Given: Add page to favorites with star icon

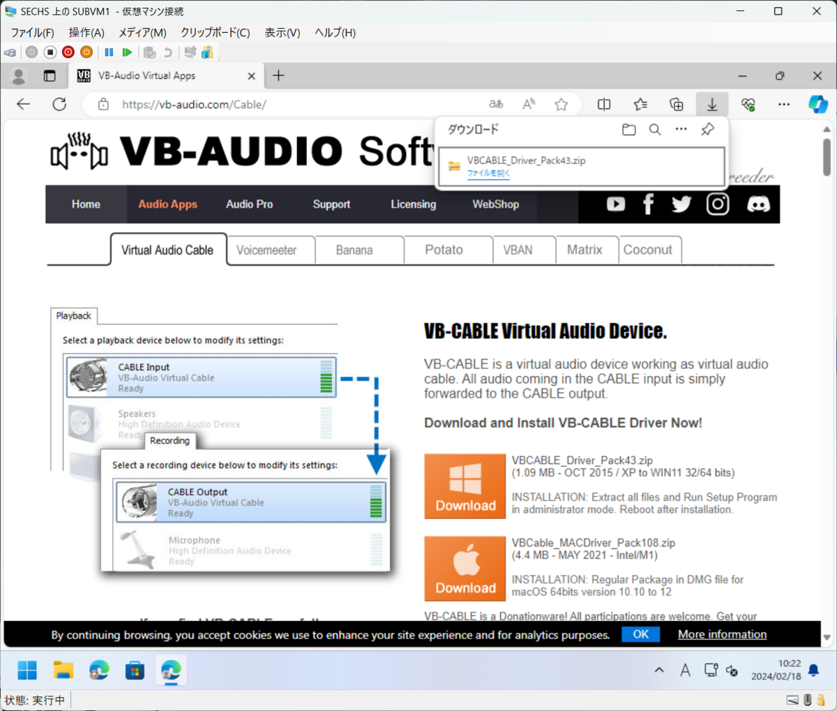Looking at the screenshot, I should point(561,104).
